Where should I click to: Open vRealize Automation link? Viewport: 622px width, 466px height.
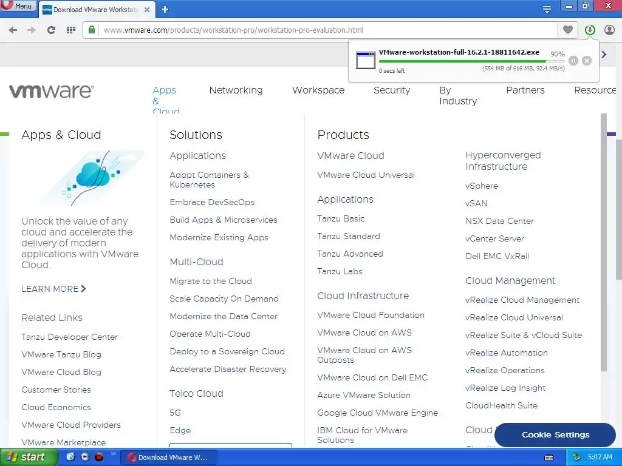pos(506,353)
